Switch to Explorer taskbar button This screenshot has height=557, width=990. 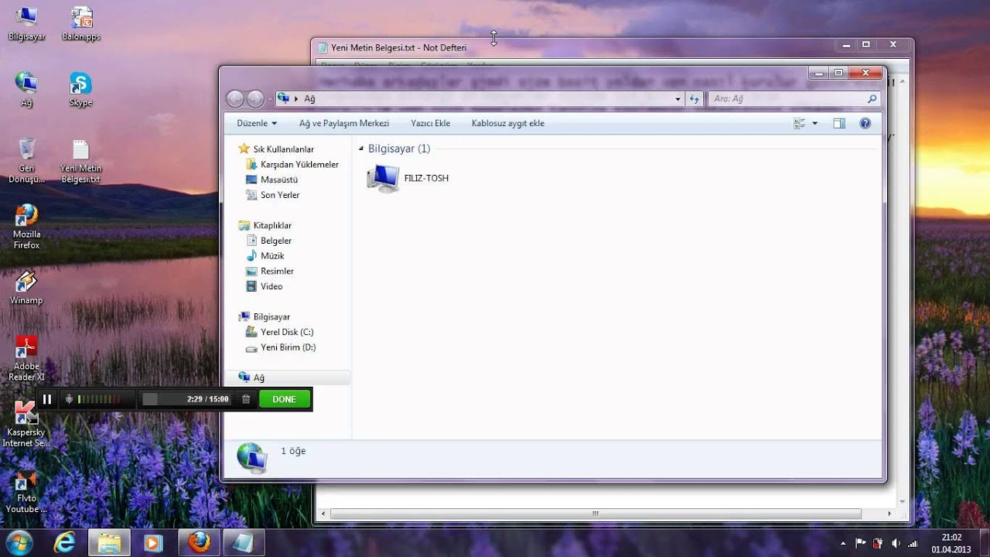(109, 543)
